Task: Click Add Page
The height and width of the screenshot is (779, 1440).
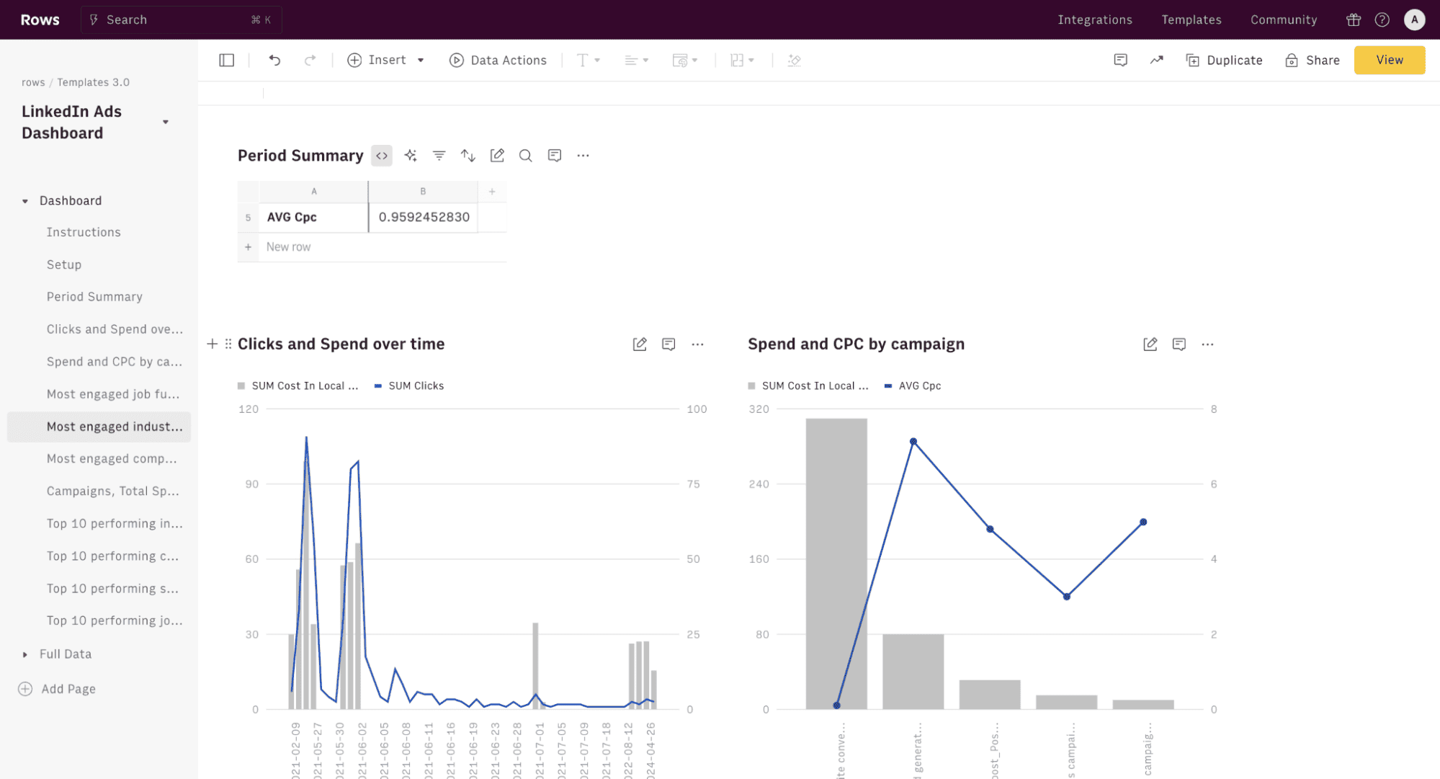Action: [x=57, y=689]
